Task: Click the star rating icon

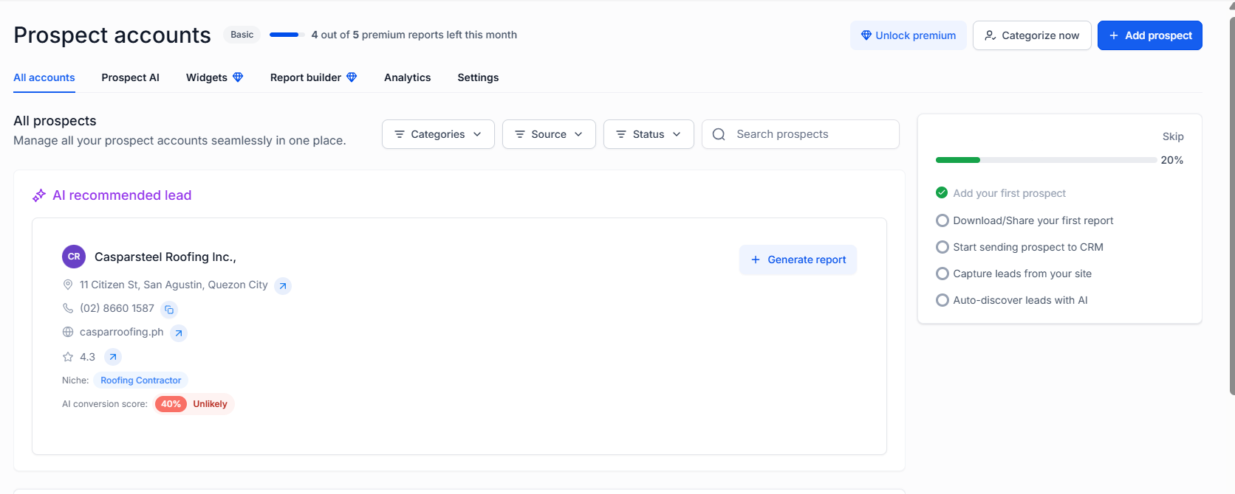Action: pyautogui.click(x=68, y=357)
